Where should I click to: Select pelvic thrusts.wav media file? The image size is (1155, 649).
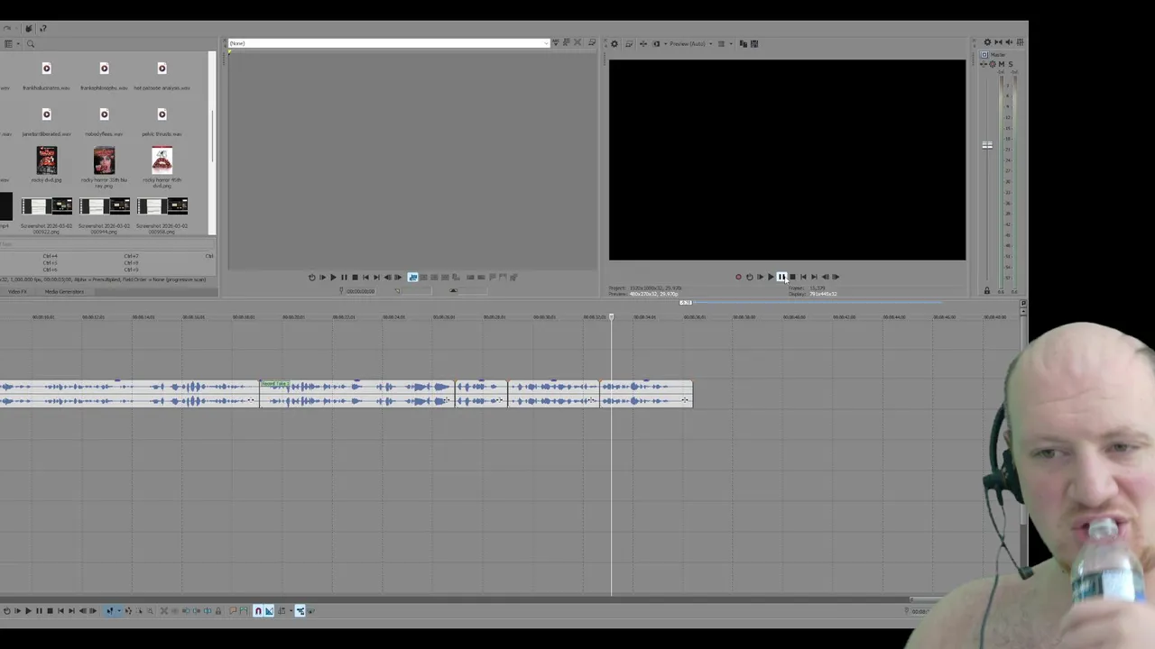coord(162,123)
